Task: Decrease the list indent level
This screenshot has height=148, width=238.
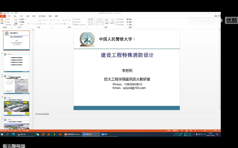Action: [63, 20]
